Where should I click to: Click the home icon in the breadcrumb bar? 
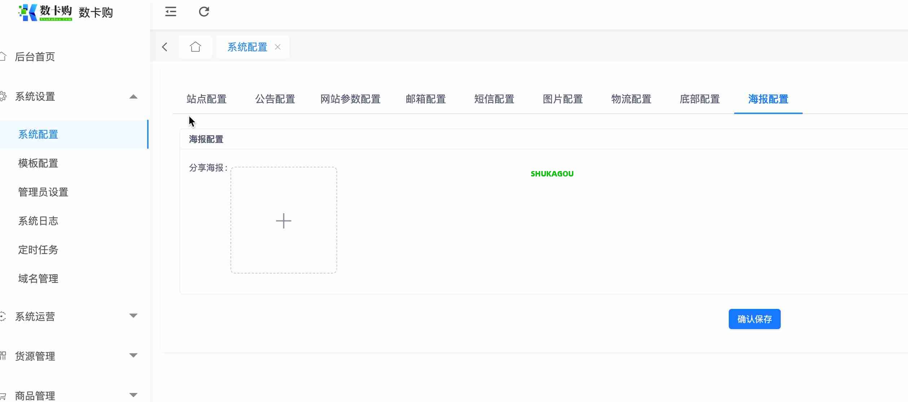click(195, 46)
